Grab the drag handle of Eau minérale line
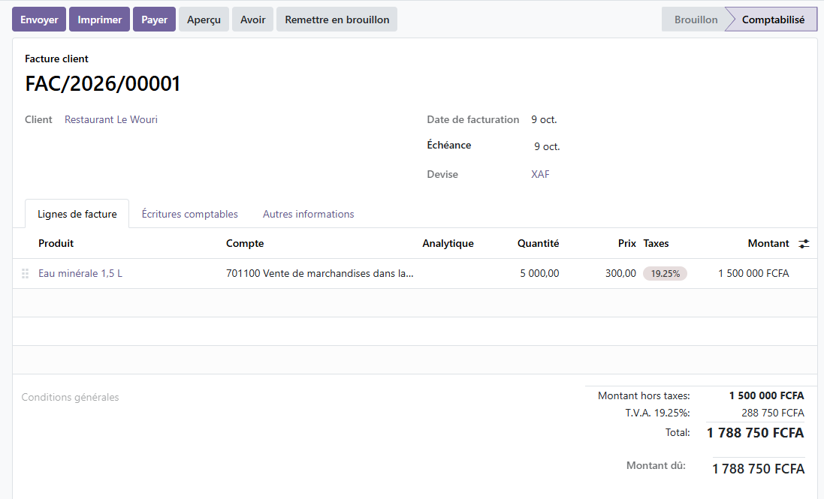This screenshot has width=824, height=499. 25,273
